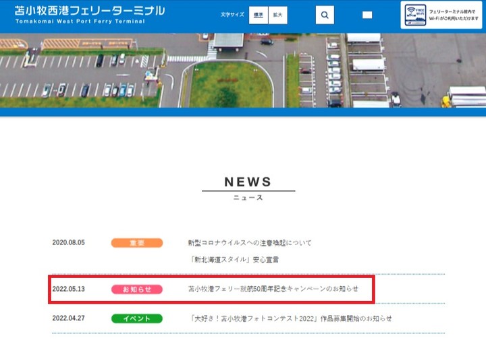Click the magnifying glass search icon

[x=325, y=15]
